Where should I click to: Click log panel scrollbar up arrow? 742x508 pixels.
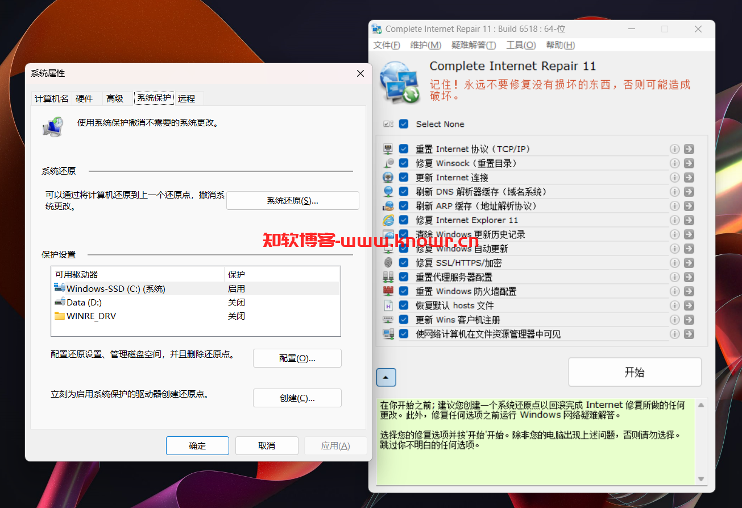[701, 405]
